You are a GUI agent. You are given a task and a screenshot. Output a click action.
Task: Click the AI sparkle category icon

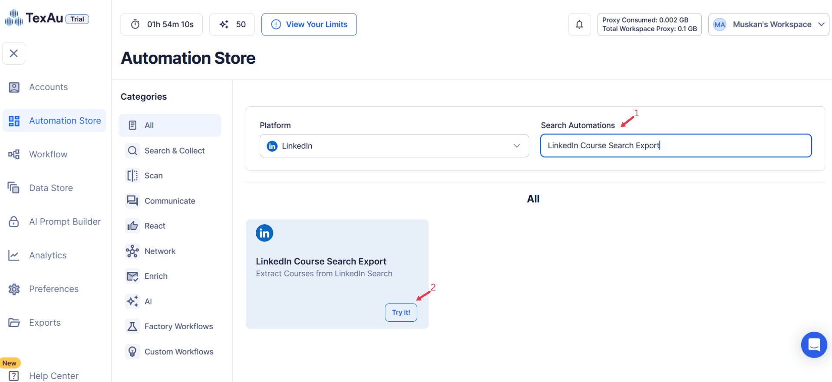[x=132, y=301]
